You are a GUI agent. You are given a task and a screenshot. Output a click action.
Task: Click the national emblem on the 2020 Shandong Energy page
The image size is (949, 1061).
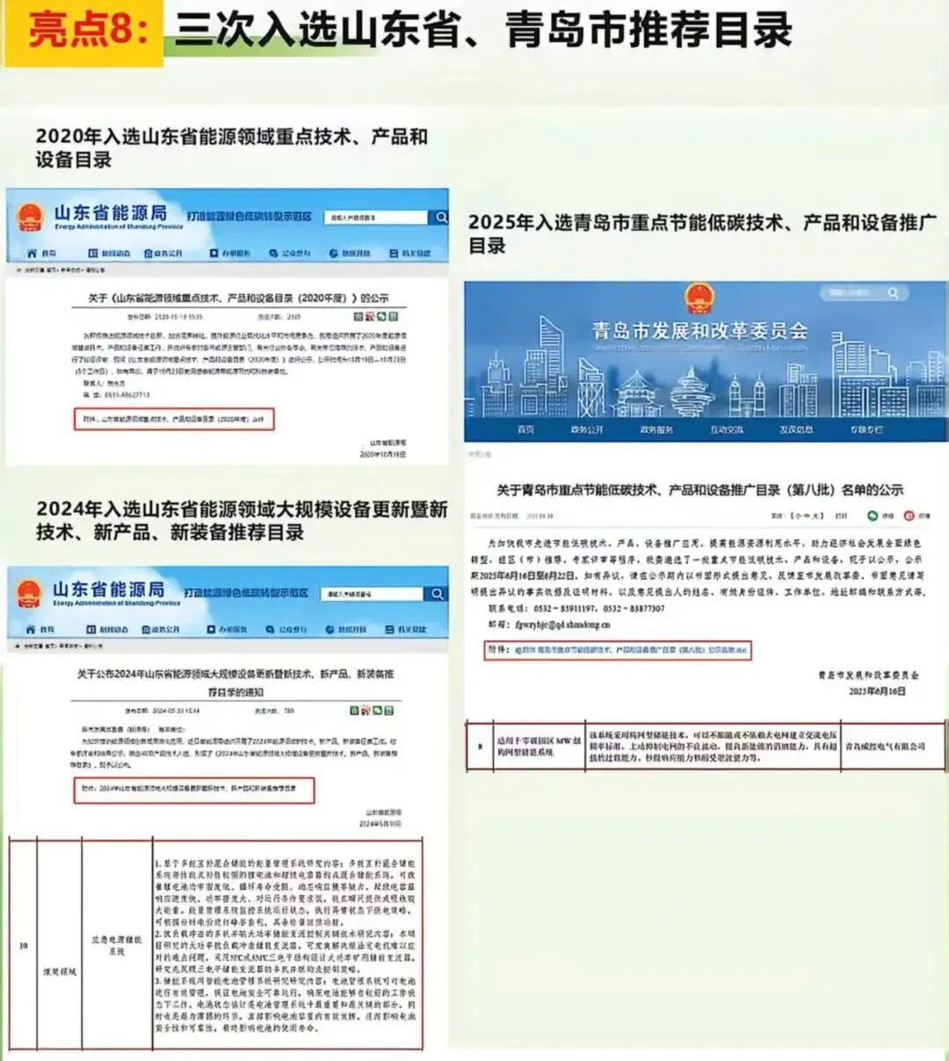[31, 216]
